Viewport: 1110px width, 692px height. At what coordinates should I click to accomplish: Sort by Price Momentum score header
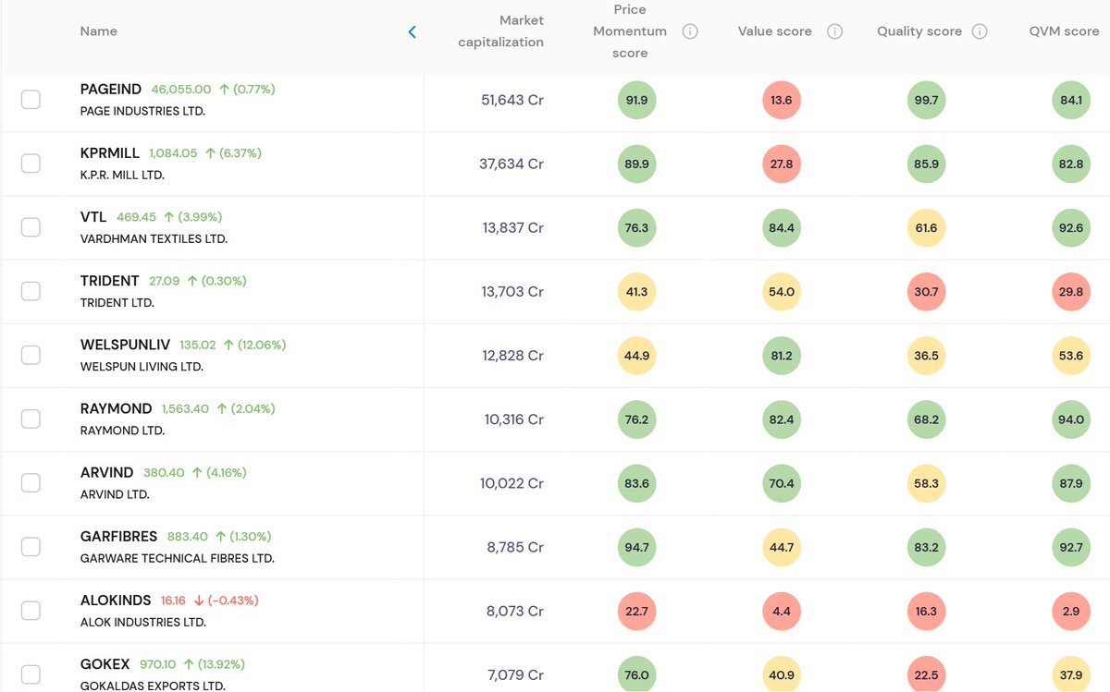[630, 31]
